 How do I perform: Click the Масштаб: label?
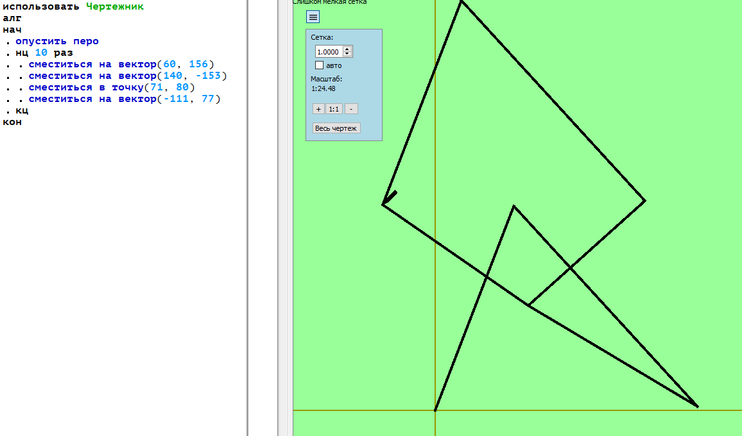[327, 79]
